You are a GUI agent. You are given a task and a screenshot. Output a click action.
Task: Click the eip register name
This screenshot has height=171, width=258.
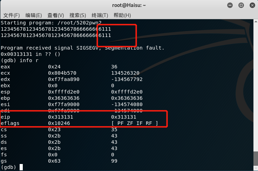click(5, 117)
